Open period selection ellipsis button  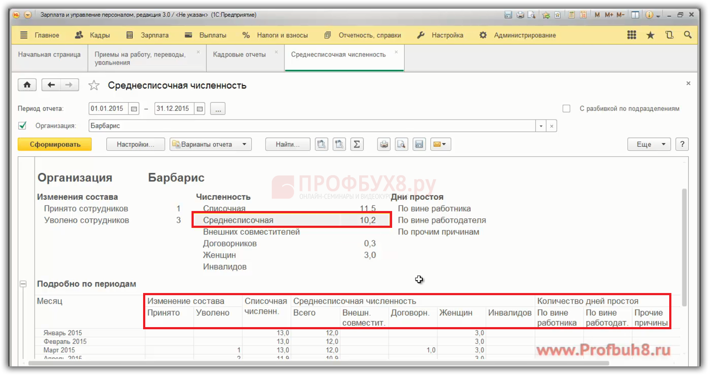point(218,109)
